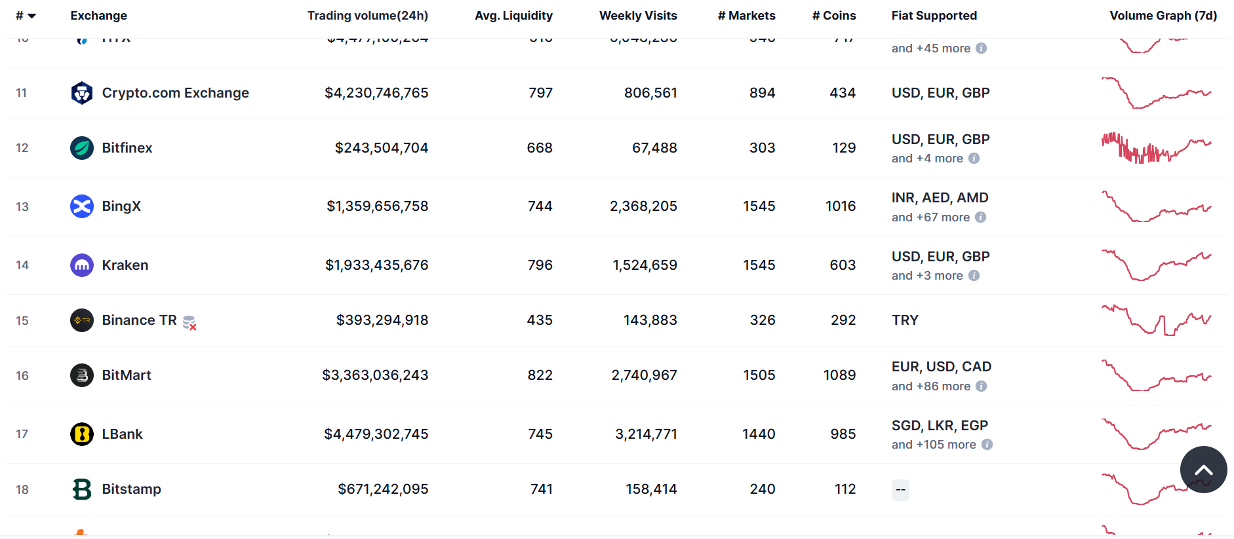Open the Kraken exchange link
The height and width of the screenshot is (539, 1234).
[125, 265]
